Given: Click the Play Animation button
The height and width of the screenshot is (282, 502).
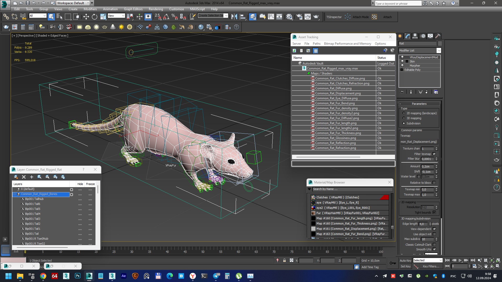Looking at the screenshot, I should click(460, 260).
